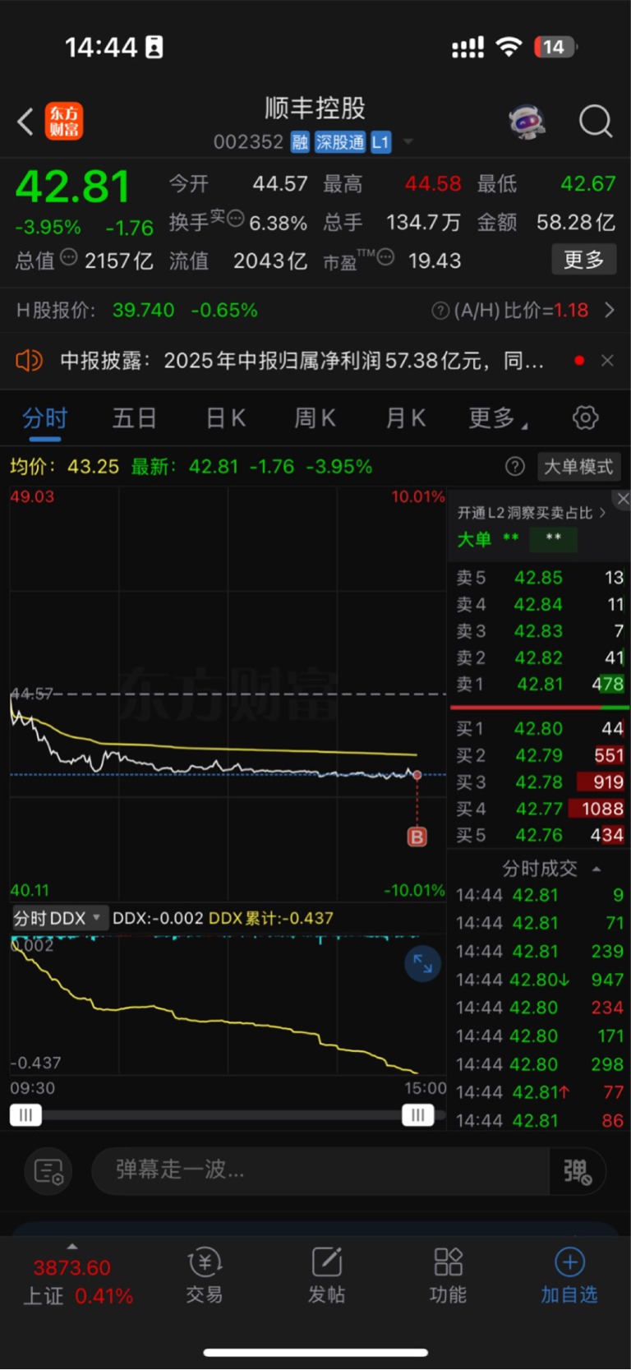Switch to the 五日 chart tab

pyautogui.click(x=135, y=418)
